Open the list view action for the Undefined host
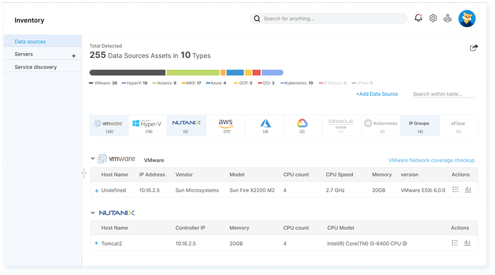 tap(455, 189)
